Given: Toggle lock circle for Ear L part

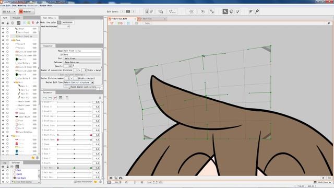Looking at the screenshot, I should click(x=7, y=124).
